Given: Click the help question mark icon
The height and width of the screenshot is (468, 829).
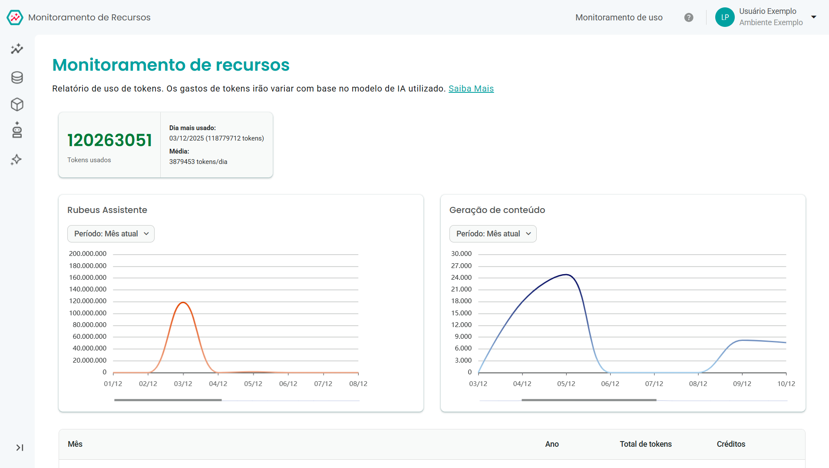Looking at the screenshot, I should tap(689, 17).
